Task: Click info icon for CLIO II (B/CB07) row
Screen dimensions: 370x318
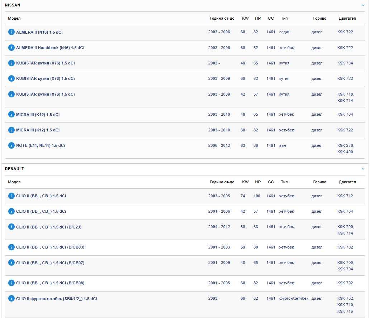Action: (x=11, y=262)
